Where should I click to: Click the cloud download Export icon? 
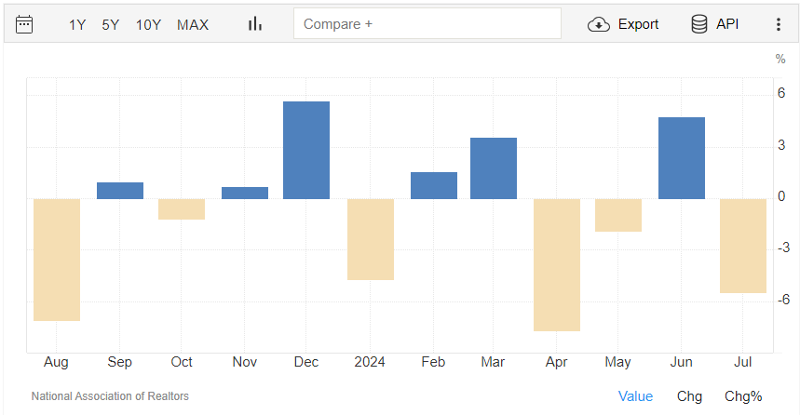point(599,24)
